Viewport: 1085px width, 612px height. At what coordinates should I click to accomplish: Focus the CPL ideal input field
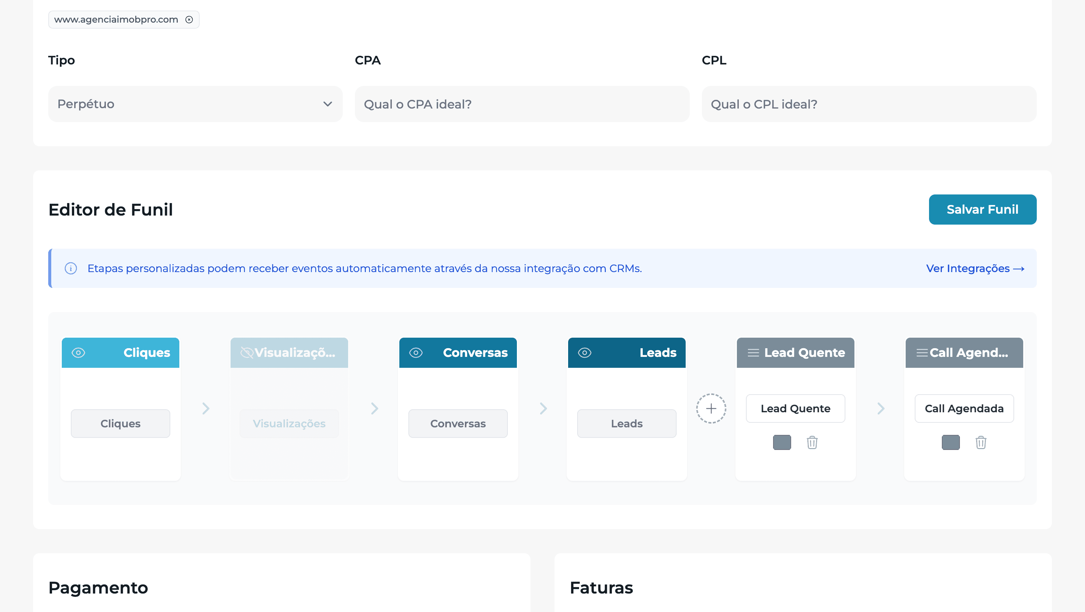868,104
